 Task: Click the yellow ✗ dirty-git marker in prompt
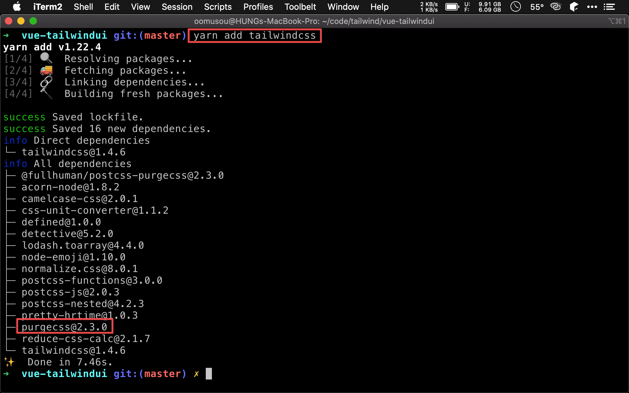click(x=196, y=374)
